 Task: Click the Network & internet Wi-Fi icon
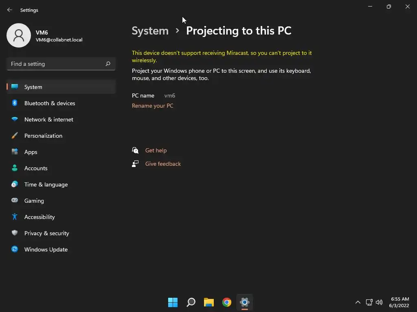click(15, 119)
